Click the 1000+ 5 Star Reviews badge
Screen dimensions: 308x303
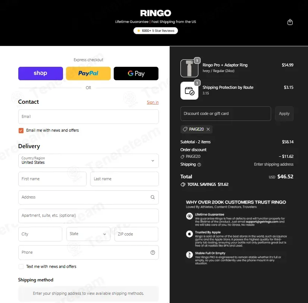click(x=155, y=31)
